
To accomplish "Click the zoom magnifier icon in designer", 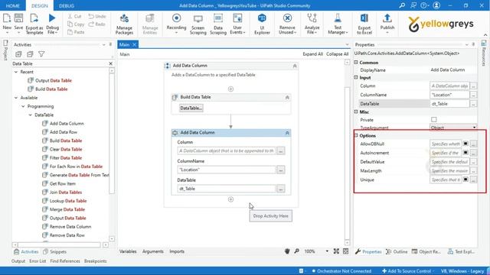I will pos(296,251).
